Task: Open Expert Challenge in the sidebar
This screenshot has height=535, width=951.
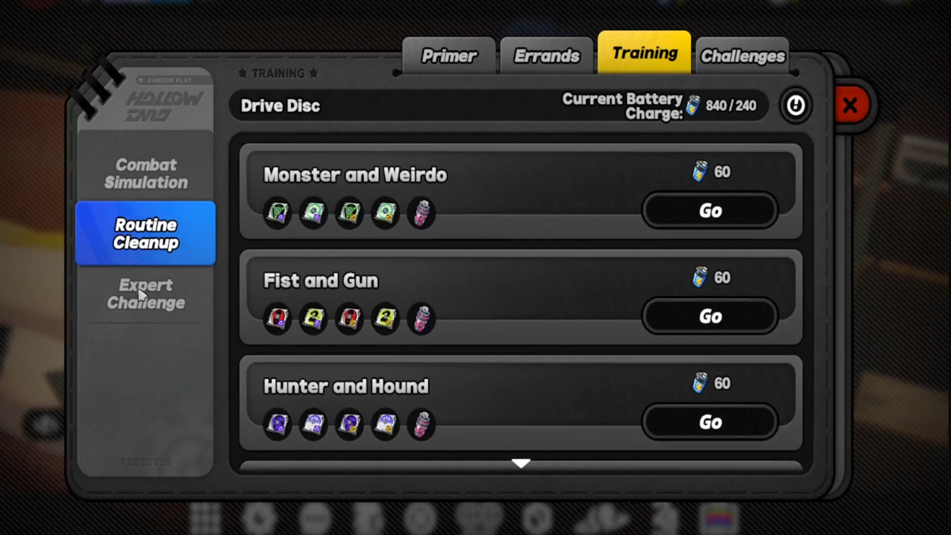Action: pos(146,294)
